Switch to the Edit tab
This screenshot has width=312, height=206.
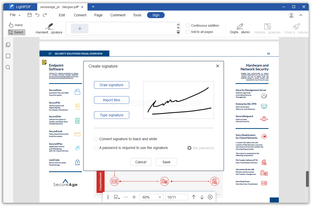(x=62, y=15)
